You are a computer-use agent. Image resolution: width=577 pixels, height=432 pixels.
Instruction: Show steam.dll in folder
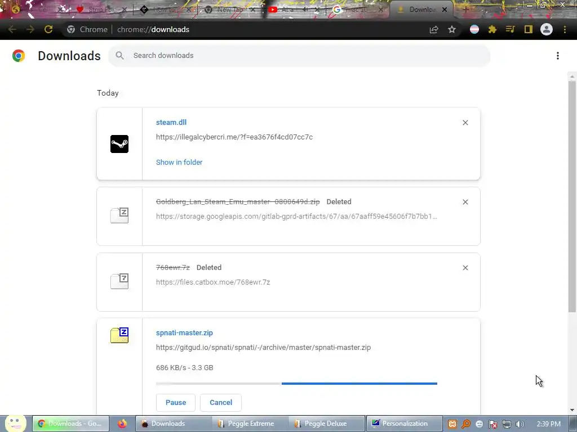pyautogui.click(x=179, y=163)
